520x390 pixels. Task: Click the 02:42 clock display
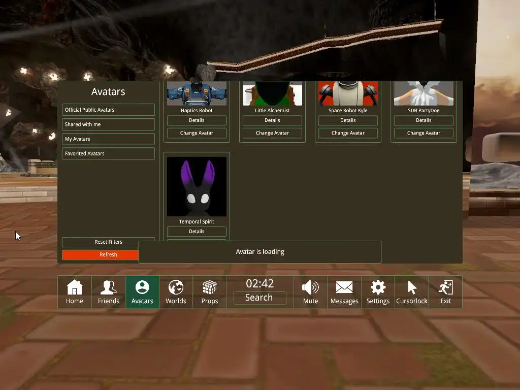pos(259,283)
